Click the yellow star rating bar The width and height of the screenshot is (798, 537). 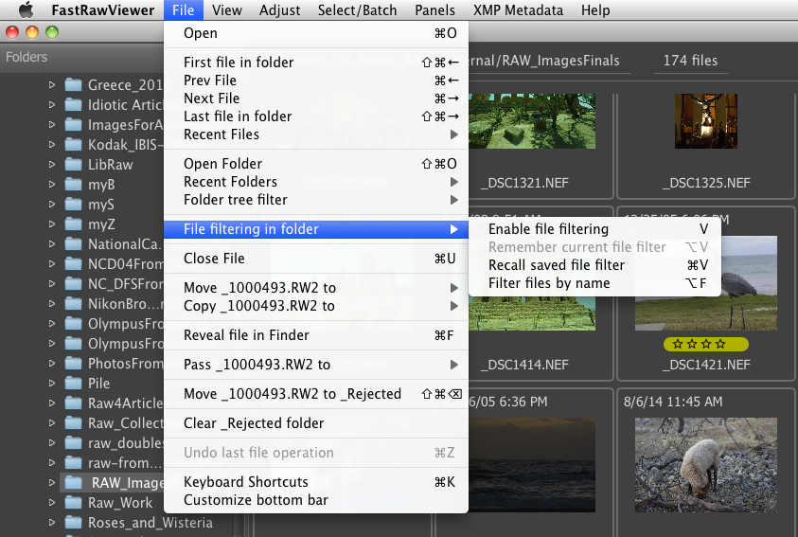705,344
